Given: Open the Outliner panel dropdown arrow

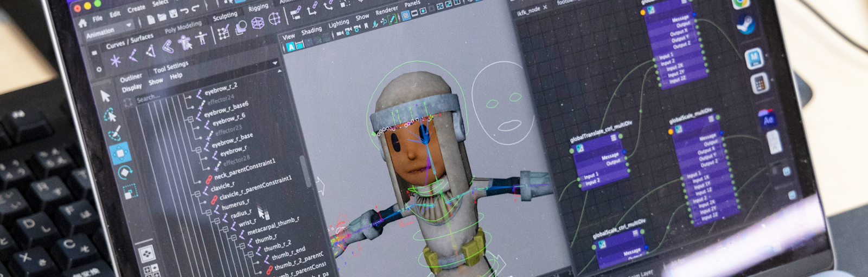Looking at the screenshot, I should [x=275, y=63].
